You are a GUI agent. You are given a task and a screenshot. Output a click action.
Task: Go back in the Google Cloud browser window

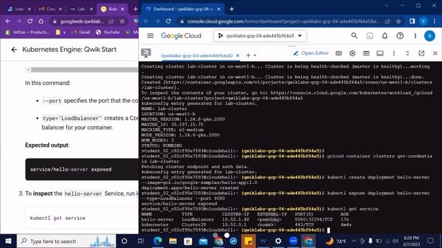tap(146, 21)
